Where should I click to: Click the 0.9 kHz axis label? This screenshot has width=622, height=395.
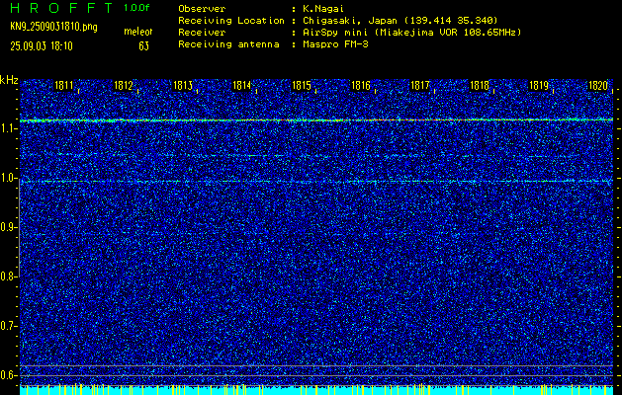(8, 227)
